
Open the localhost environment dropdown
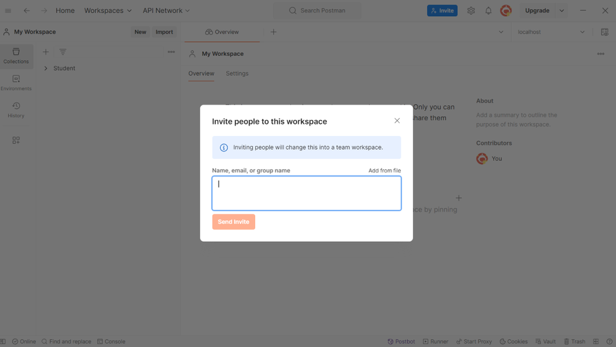[551, 32]
